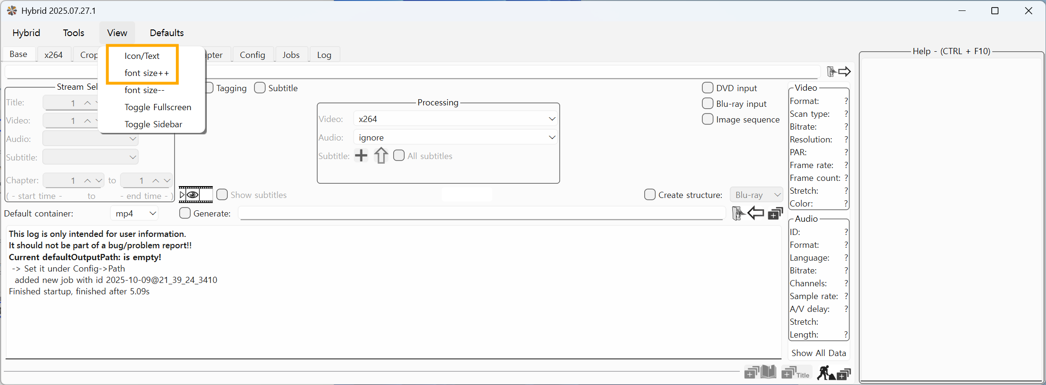This screenshot has height=385, width=1046.
Task: Expand the Stream Selection Subtitle dropdown
Action: pyautogui.click(x=90, y=157)
